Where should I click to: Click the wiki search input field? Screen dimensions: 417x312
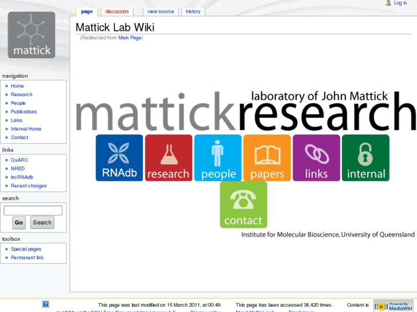click(x=33, y=210)
